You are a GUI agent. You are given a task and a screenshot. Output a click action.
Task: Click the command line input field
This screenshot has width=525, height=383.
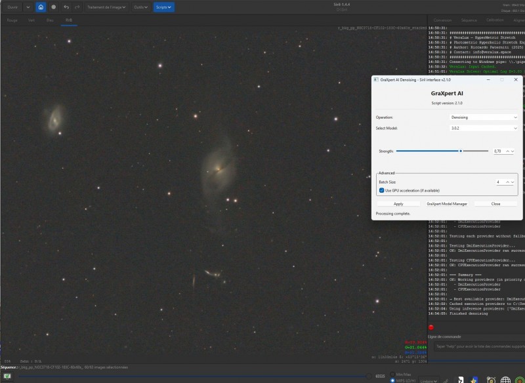pyautogui.click(x=480, y=346)
